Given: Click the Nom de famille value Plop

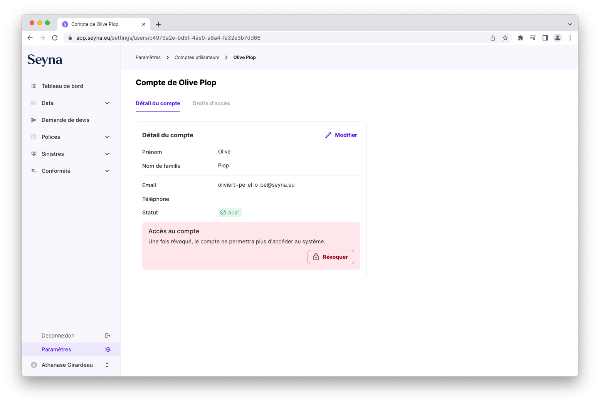Looking at the screenshot, I should (224, 165).
